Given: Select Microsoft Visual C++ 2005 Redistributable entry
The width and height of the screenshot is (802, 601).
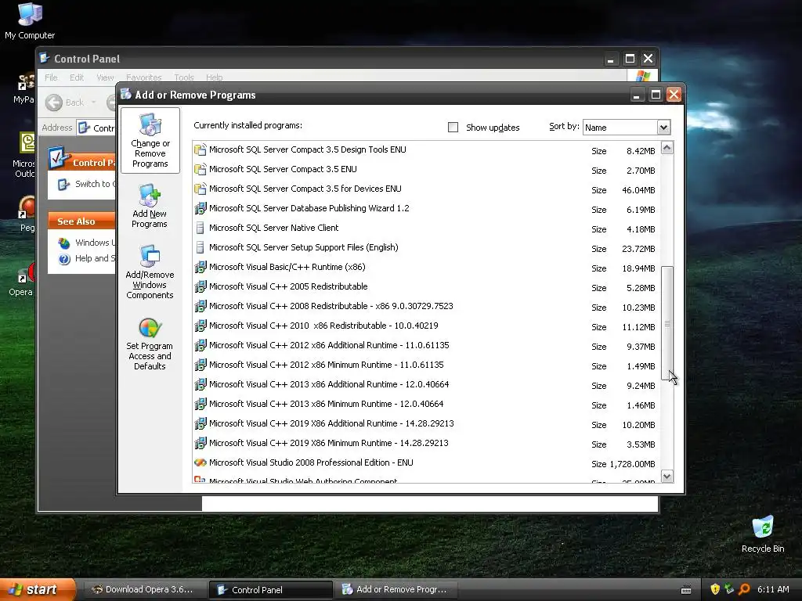Looking at the screenshot, I should point(426,286).
